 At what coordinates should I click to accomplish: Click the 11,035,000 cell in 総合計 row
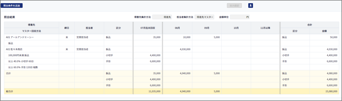pos(148,91)
